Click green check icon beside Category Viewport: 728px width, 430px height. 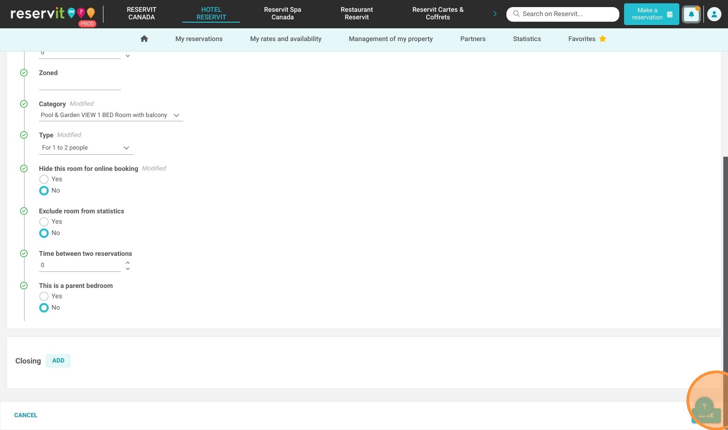[x=24, y=104]
